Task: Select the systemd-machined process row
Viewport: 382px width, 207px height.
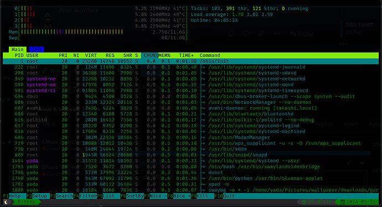Action: [x=191, y=132]
